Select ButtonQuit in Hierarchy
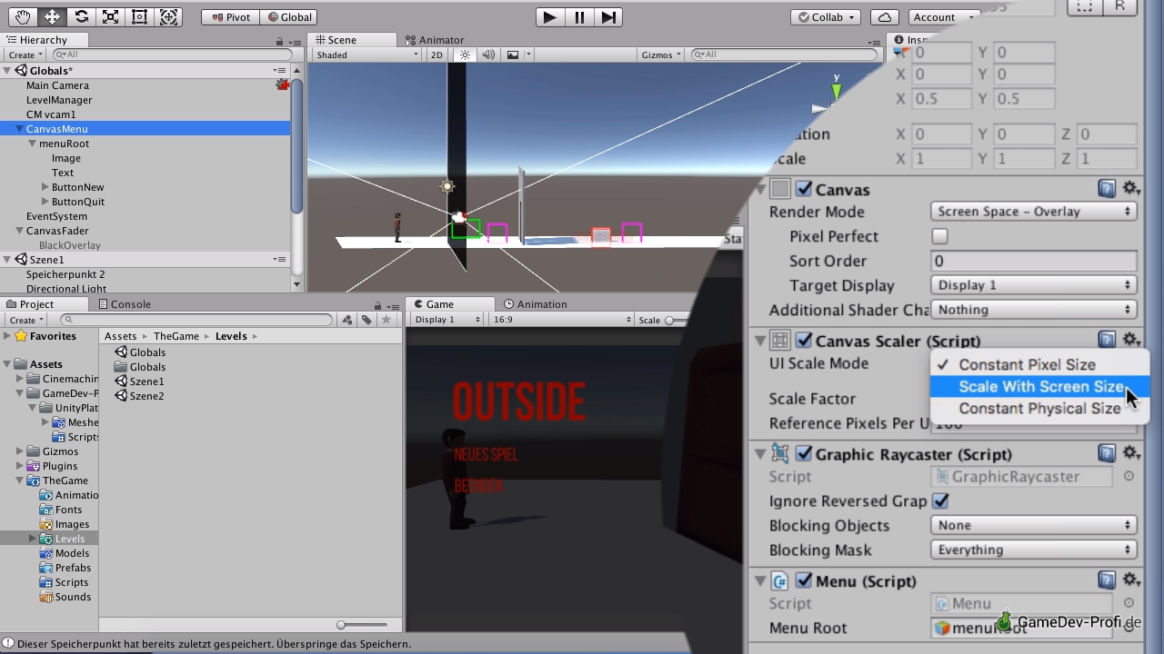 click(x=78, y=202)
